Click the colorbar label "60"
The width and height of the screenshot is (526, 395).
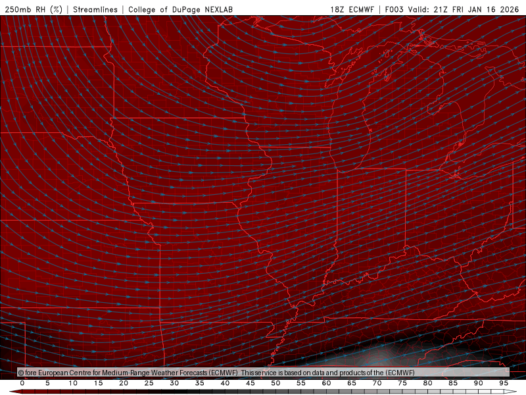[326, 383]
